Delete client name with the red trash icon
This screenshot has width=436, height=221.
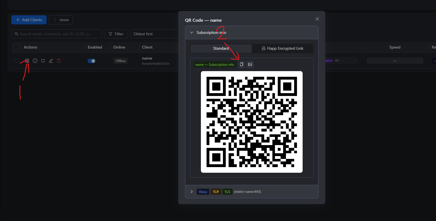pyautogui.click(x=59, y=61)
